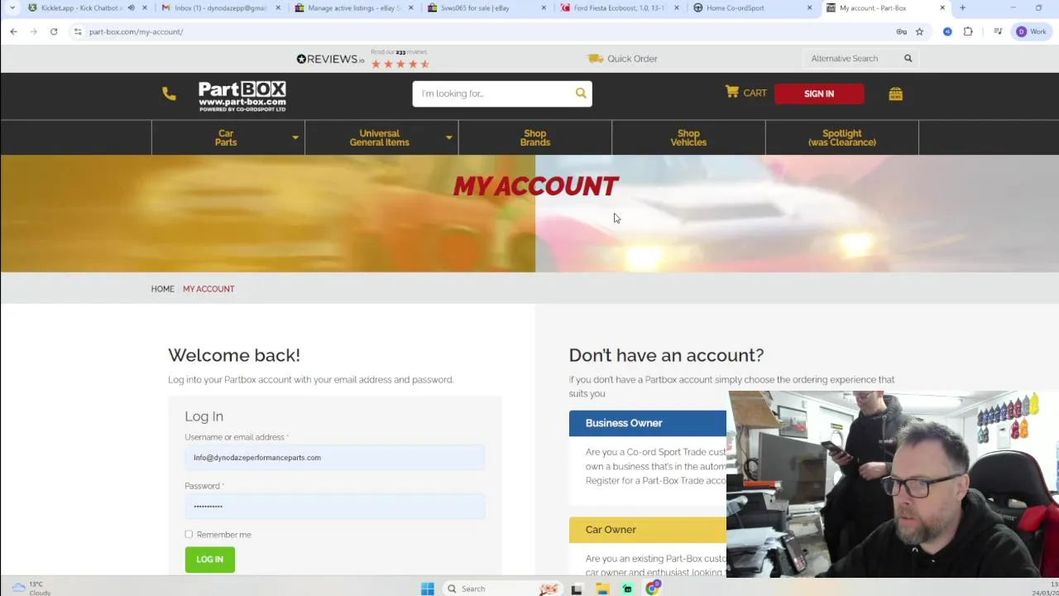
Task: Open the REVIEWS.io star rating badge
Action: pos(363,59)
